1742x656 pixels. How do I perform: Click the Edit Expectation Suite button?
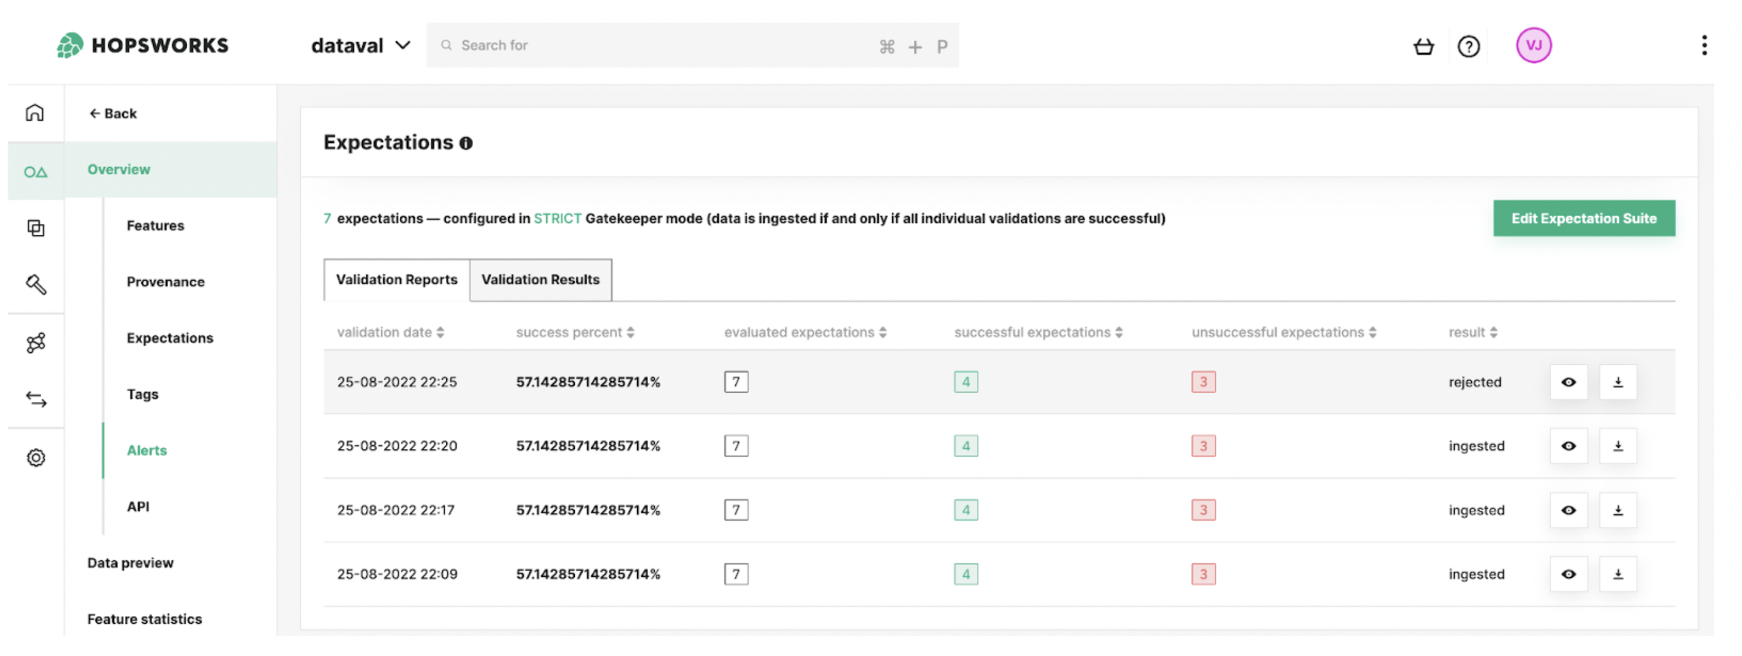click(x=1584, y=217)
